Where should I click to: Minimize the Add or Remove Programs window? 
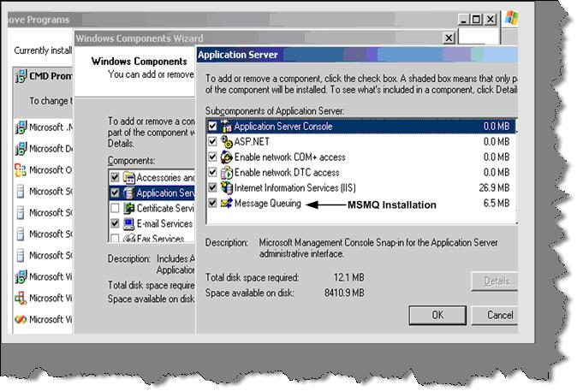[x=464, y=19]
